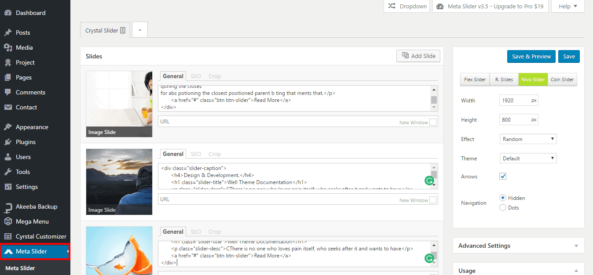Open Media via its sidebar icon

pyautogui.click(x=8, y=47)
